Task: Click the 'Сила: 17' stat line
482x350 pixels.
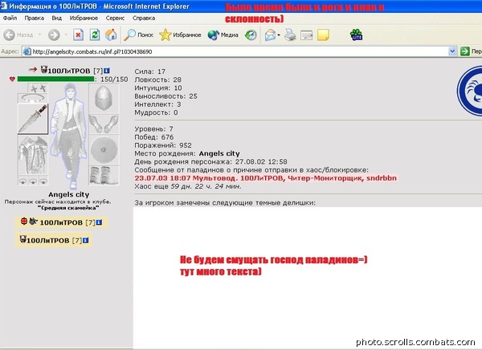Action: point(149,71)
